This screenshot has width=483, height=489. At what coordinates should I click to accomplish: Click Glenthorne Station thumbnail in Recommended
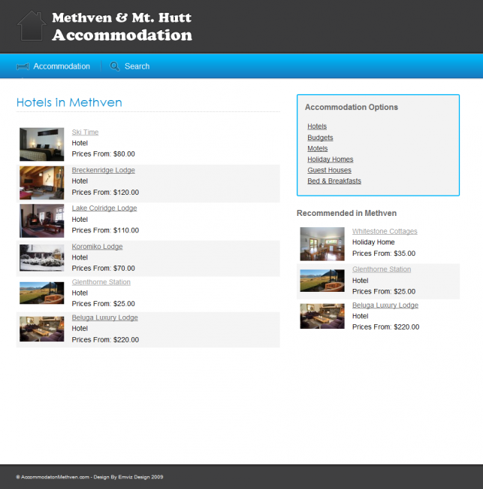click(x=322, y=281)
